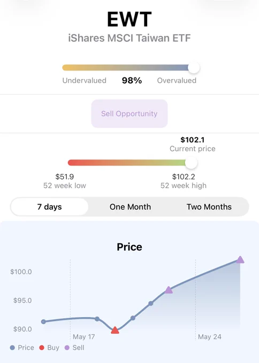Select the price dot just before the Buy marker
Viewport: 259px width, 363px height.
click(x=97, y=319)
